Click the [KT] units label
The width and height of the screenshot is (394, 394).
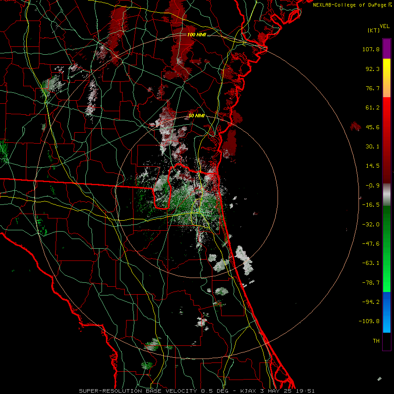pyautogui.click(x=373, y=30)
